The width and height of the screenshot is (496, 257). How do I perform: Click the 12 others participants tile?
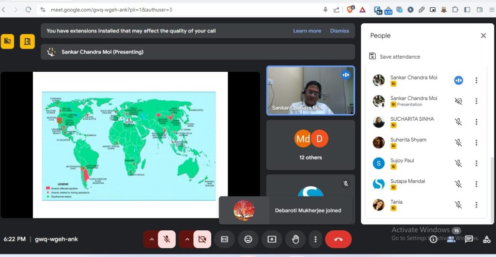[310, 145]
